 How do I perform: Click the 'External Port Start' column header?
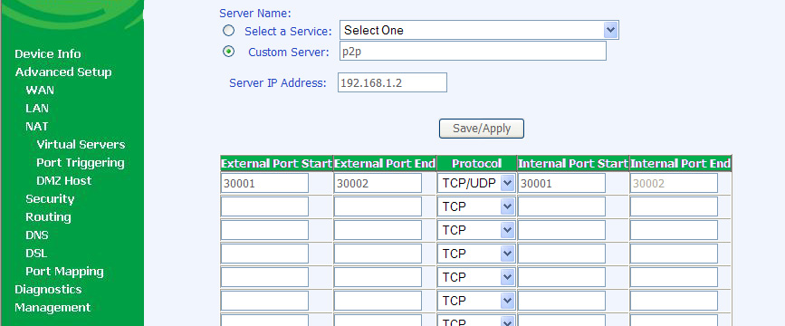[x=276, y=163]
